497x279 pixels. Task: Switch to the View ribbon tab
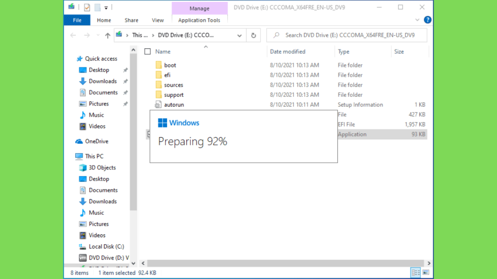coord(158,20)
